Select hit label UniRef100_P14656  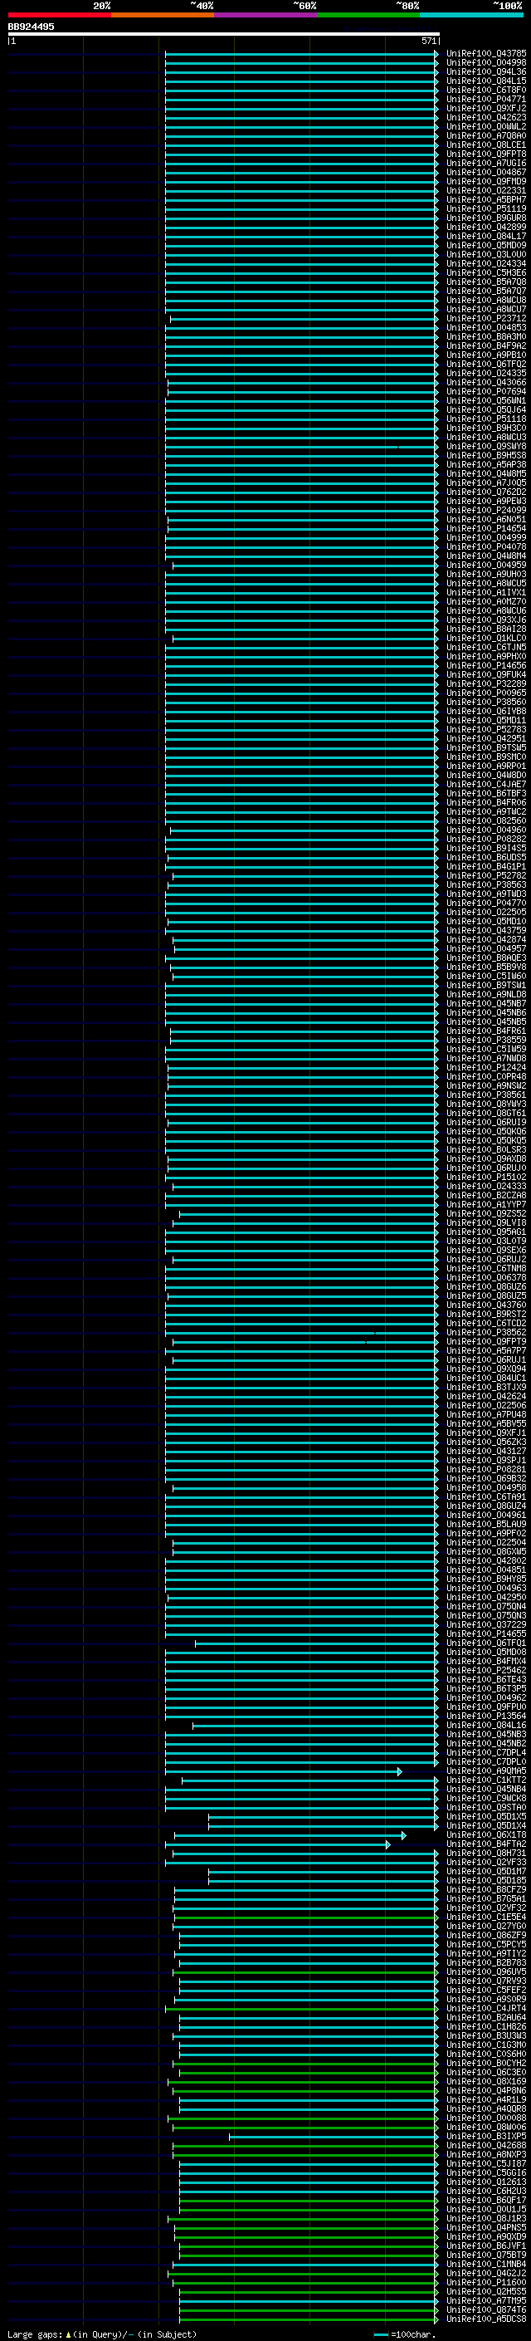[x=485, y=665]
